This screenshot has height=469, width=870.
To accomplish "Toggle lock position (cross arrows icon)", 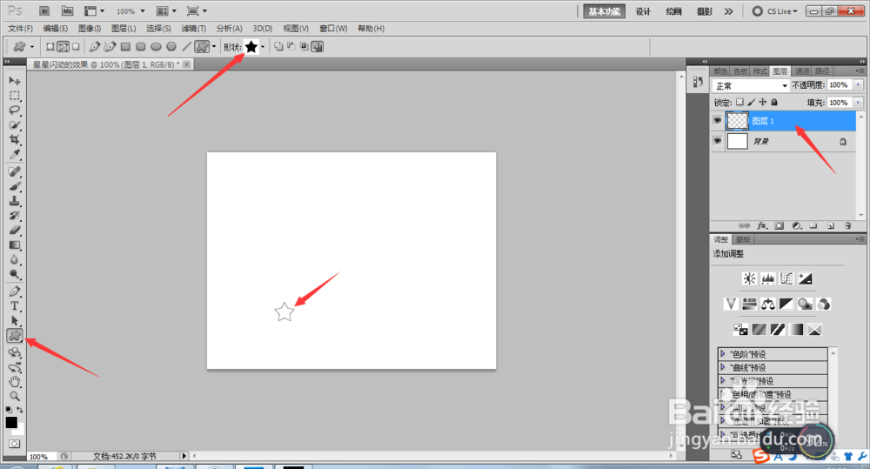I will click(763, 102).
